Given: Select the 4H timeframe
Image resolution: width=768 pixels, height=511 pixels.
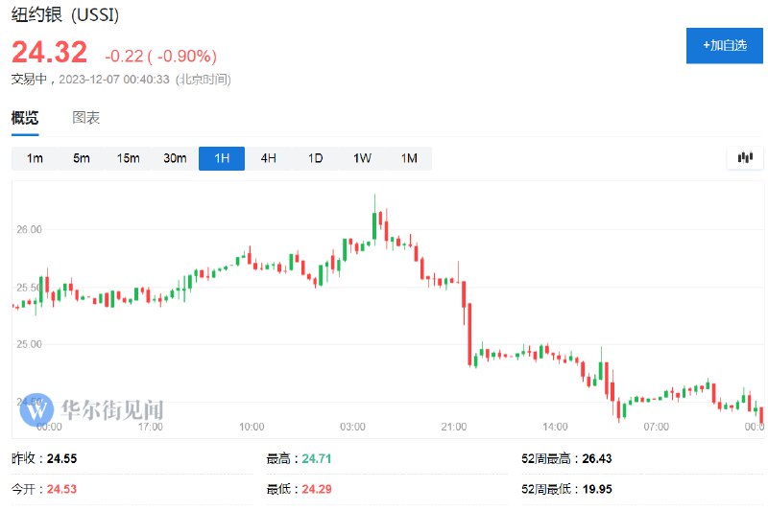Looking at the screenshot, I should coord(269,158).
